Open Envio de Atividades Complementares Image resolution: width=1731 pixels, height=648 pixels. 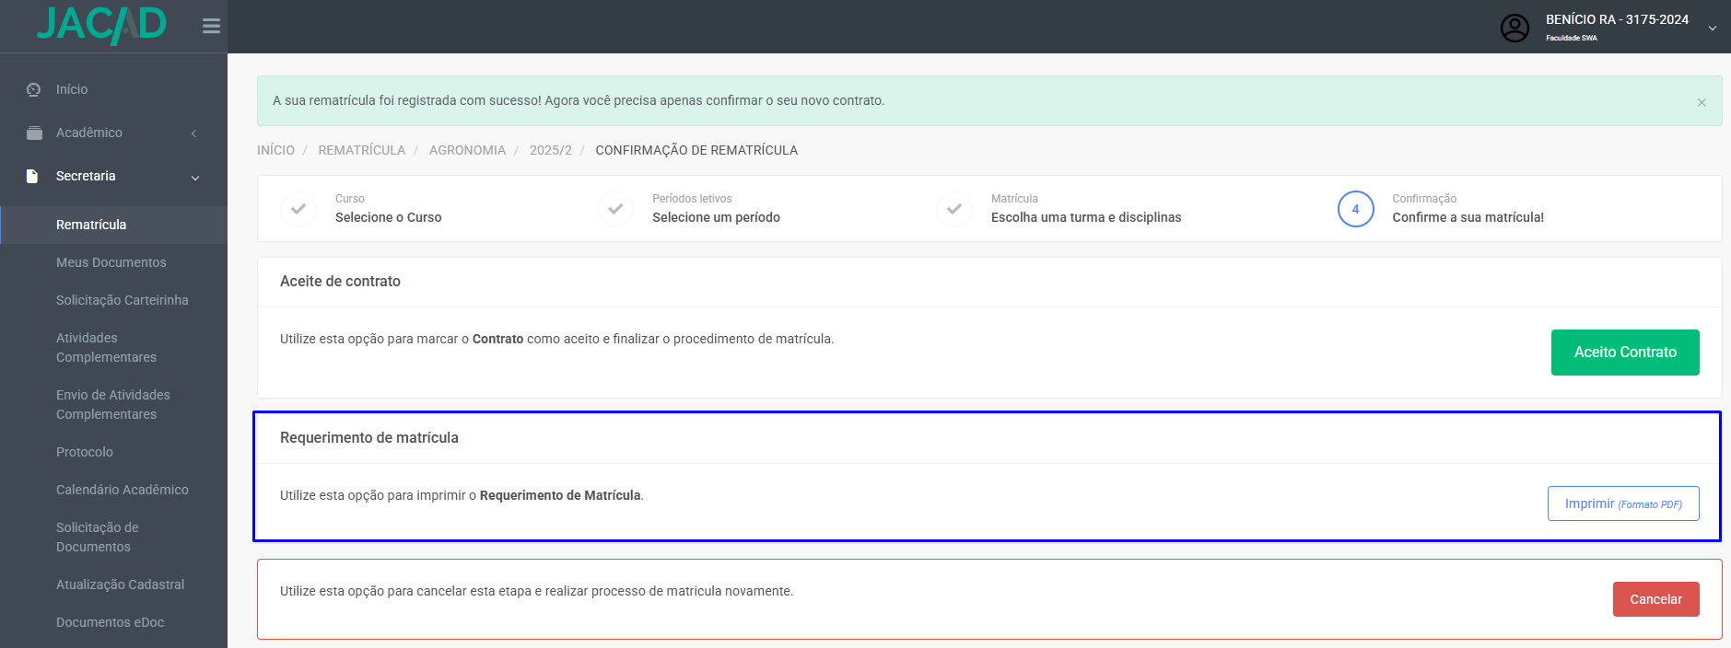113,404
